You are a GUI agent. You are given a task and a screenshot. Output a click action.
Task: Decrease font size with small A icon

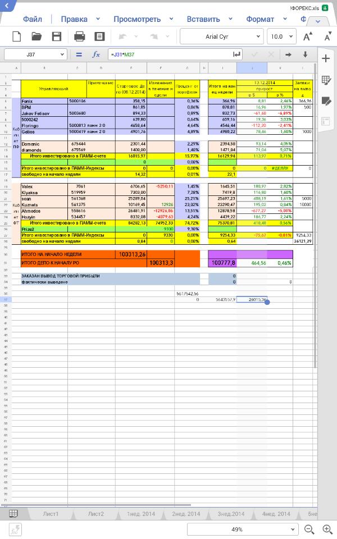pyautogui.click(x=327, y=36)
